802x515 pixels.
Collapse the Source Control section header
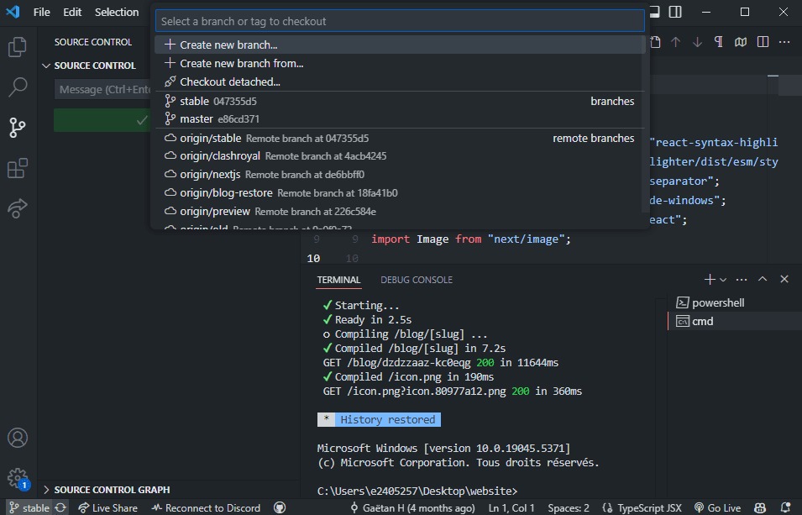click(x=94, y=66)
